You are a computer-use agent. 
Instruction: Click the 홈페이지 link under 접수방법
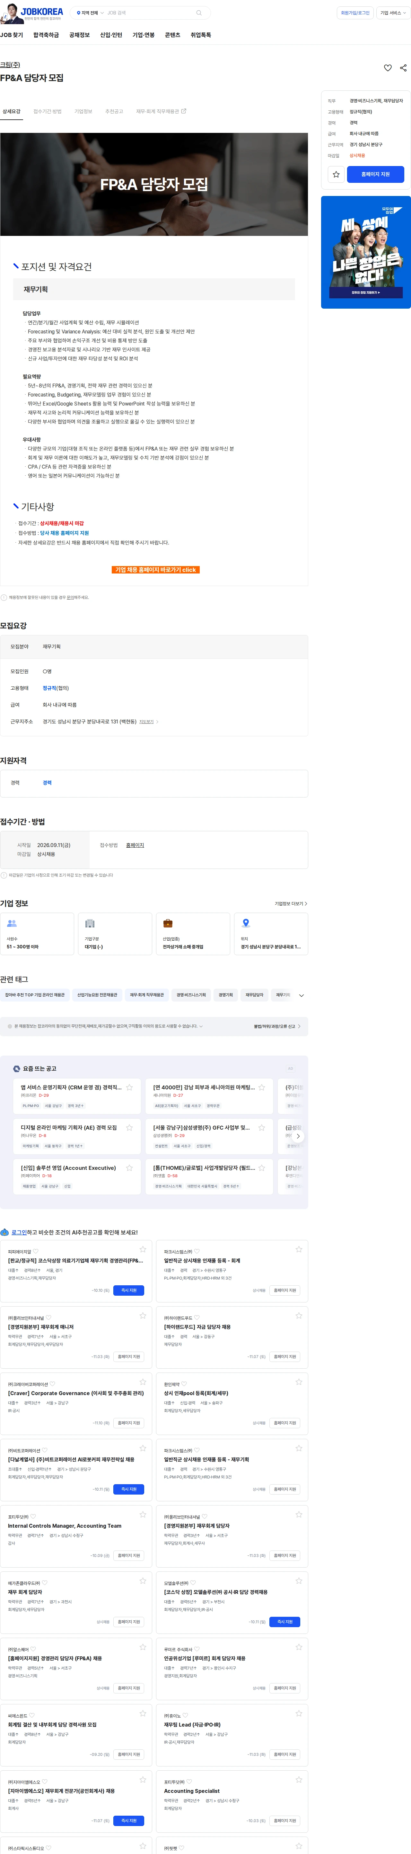pos(135,845)
